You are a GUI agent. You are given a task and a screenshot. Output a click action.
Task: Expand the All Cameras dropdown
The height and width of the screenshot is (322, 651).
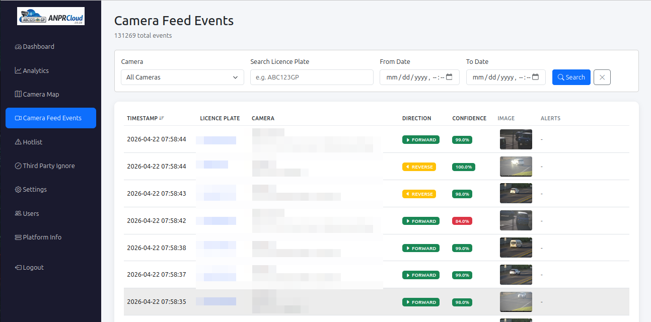[x=182, y=77]
